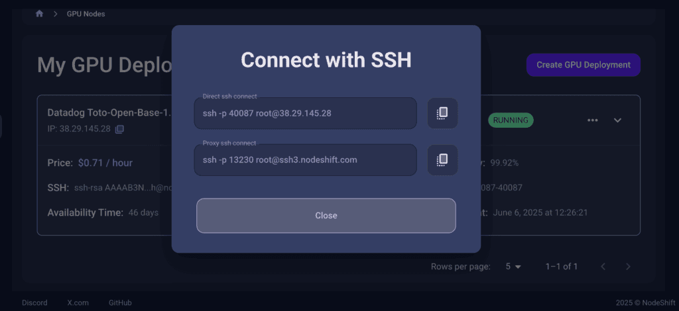Screen dimensions: 679x311
Task: Select the proxy ssh connect field
Action: pos(305,159)
